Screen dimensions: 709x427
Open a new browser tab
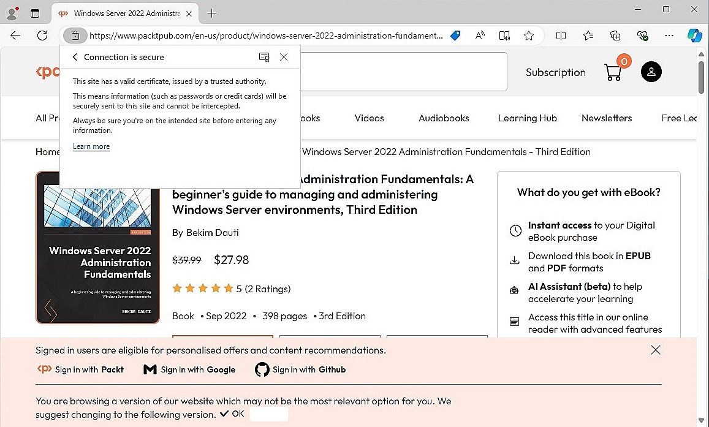(211, 13)
